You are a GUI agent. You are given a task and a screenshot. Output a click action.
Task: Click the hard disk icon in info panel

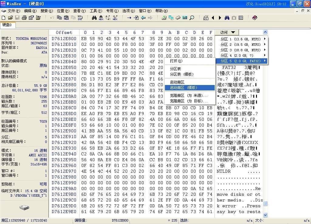pos(24,208)
